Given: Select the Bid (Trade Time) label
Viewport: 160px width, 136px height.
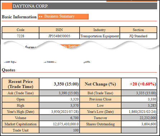Looking at the screenshot, I should (x=100, y=93).
